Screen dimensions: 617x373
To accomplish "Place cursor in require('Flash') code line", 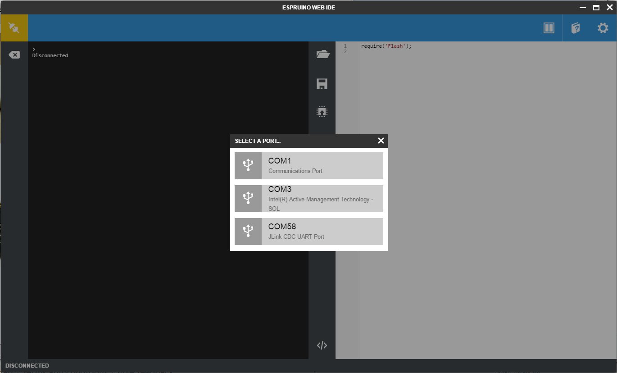I will [386, 46].
